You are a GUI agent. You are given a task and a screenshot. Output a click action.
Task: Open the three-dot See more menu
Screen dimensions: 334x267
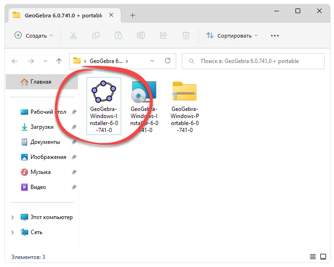pyautogui.click(x=274, y=36)
